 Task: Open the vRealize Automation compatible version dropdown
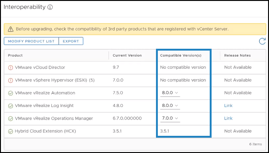click(x=170, y=93)
